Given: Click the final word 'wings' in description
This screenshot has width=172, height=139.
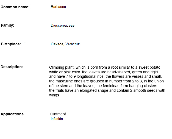Looking at the screenshot, I should (x=54, y=95).
